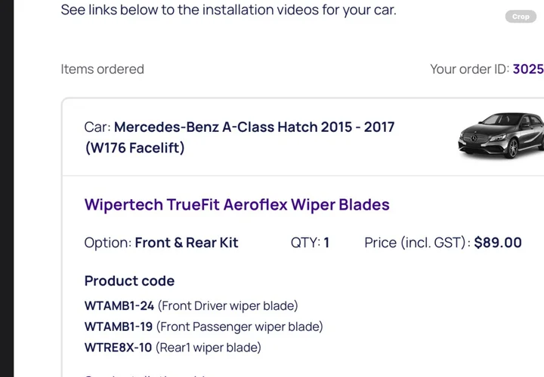Select the WTAMB1-19 product code

[119, 326]
